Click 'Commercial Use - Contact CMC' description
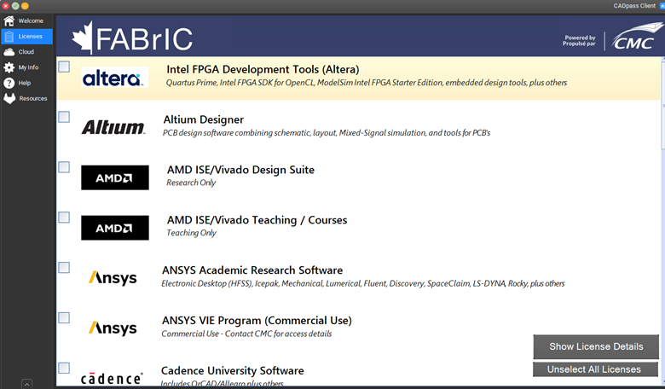 point(246,334)
